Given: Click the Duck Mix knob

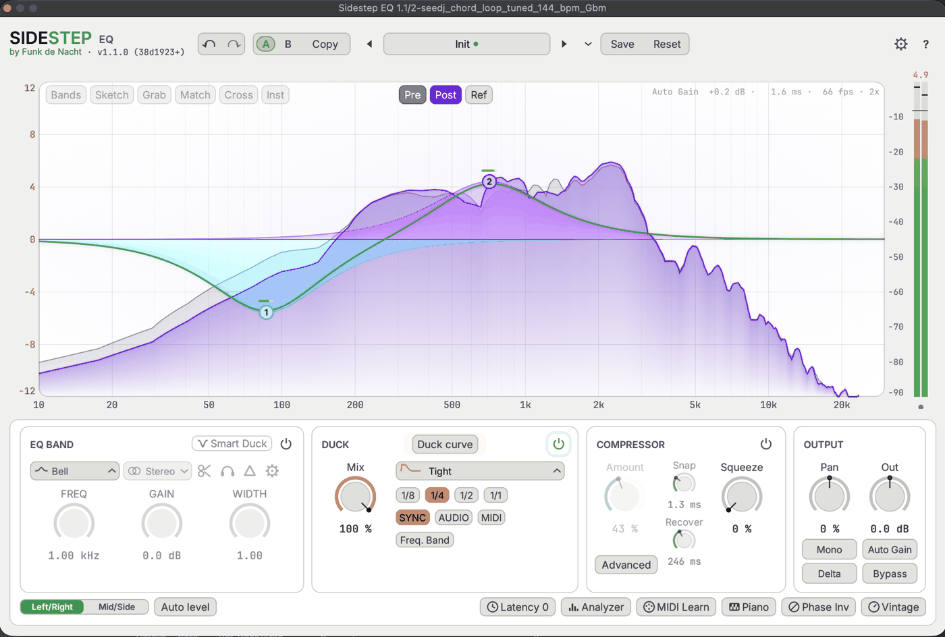Looking at the screenshot, I should pos(356,497).
